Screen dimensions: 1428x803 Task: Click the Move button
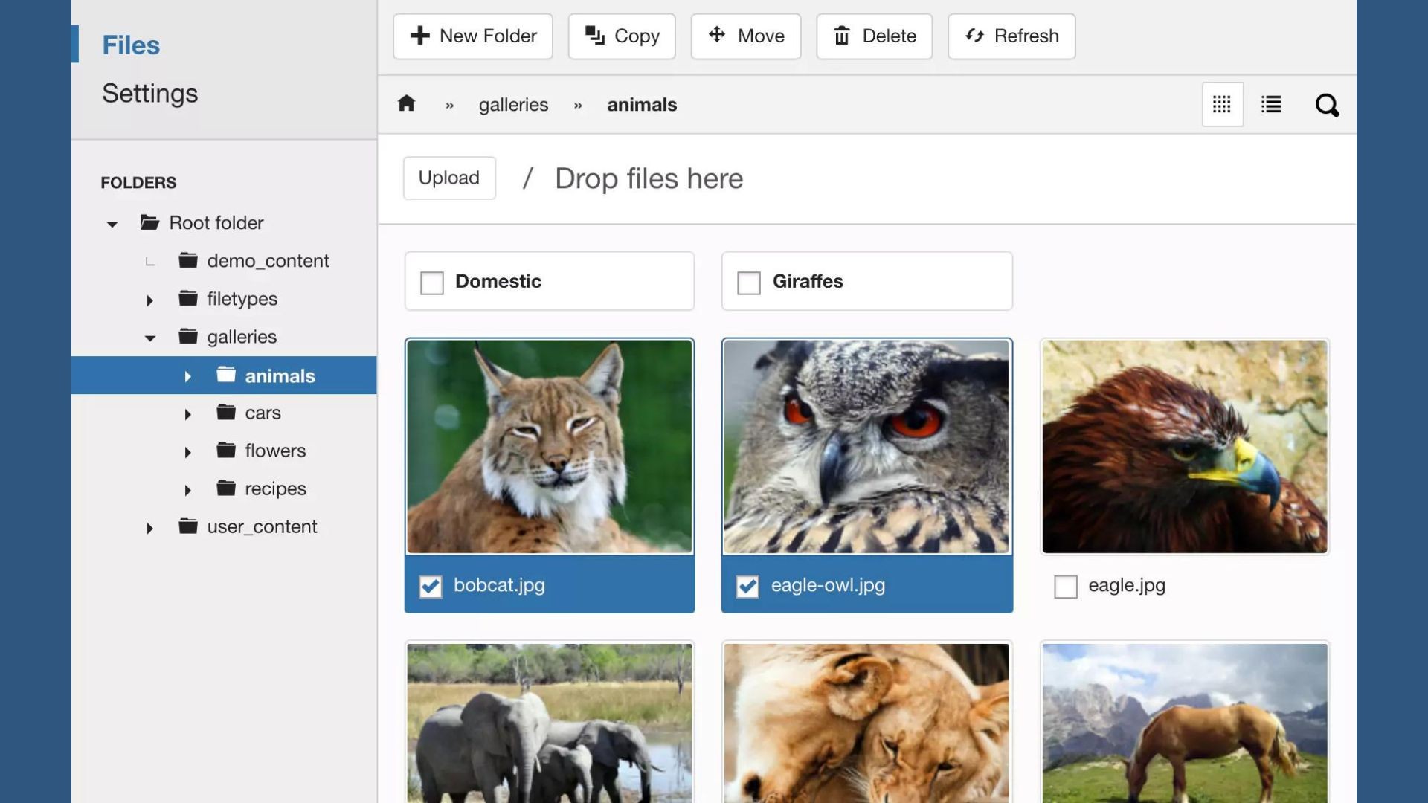746,36
